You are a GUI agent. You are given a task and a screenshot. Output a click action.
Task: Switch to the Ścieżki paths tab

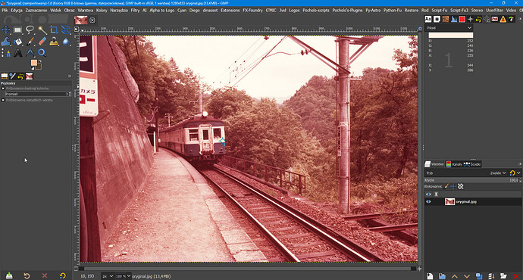pos(472,164)
